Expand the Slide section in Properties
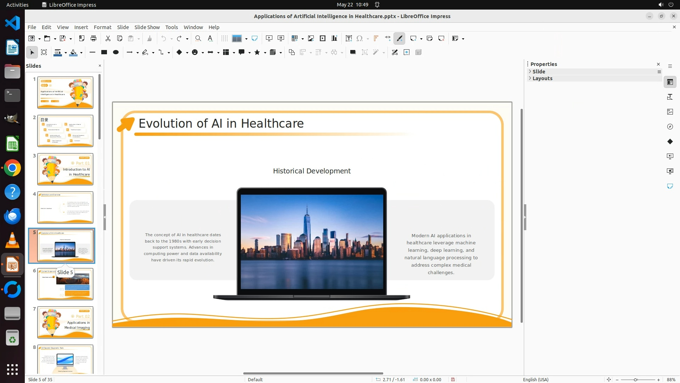 point(539,71)
